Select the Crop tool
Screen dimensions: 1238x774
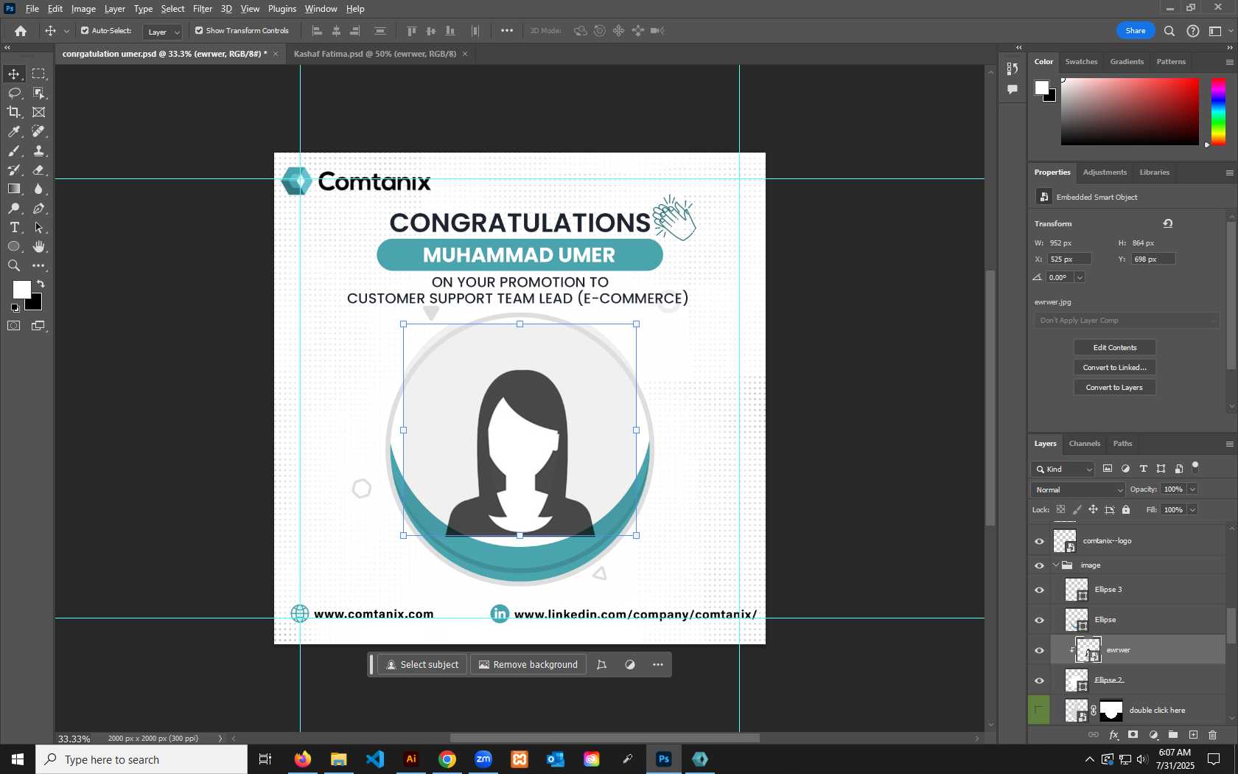click(14, 112)
